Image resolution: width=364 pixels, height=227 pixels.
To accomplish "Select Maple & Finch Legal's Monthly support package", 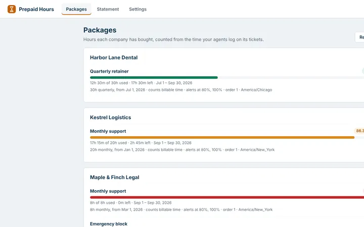I will [x=108, y=191].
